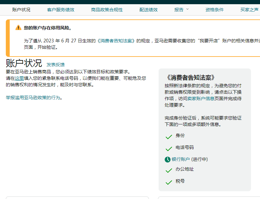The width and height of the screenshot is (260, 199).
Task: Click the 账户状况 page heading
Action: pos(24,63)
